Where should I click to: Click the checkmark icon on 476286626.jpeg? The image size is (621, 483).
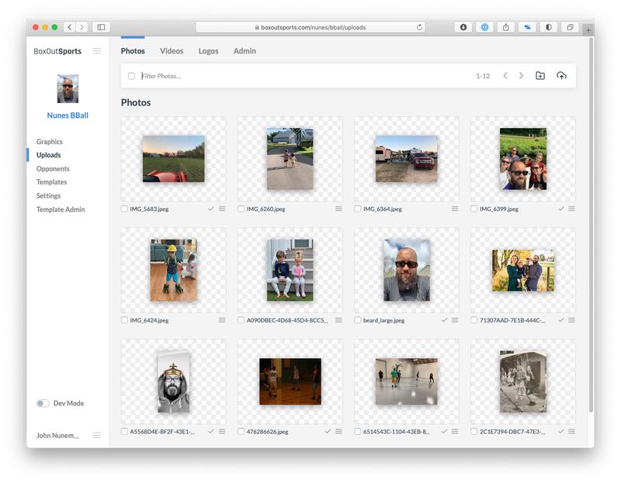click(328, 430)
